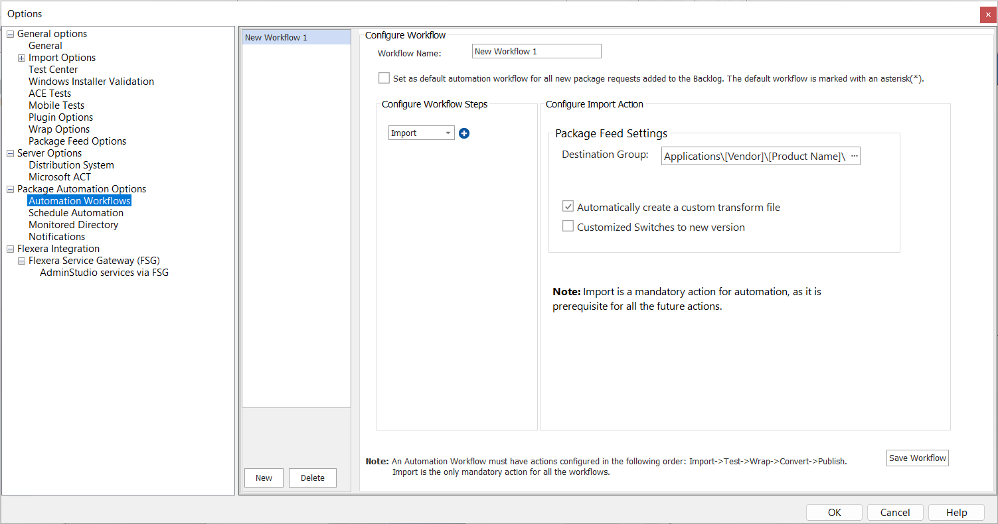Enable set as default automation workflow checkbox
The image size is (998, 524).
384,78
